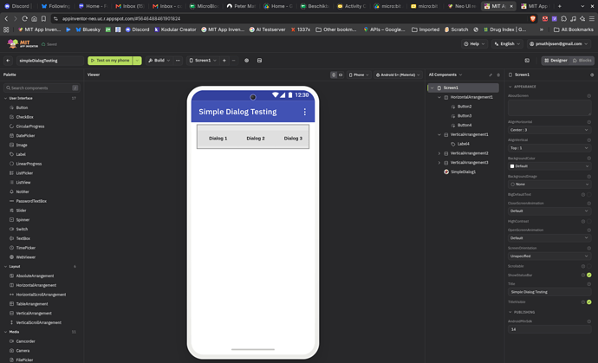598x363 pixels.
Task: Click the help icon next to BackgroundColor
Action: point(588,159)
